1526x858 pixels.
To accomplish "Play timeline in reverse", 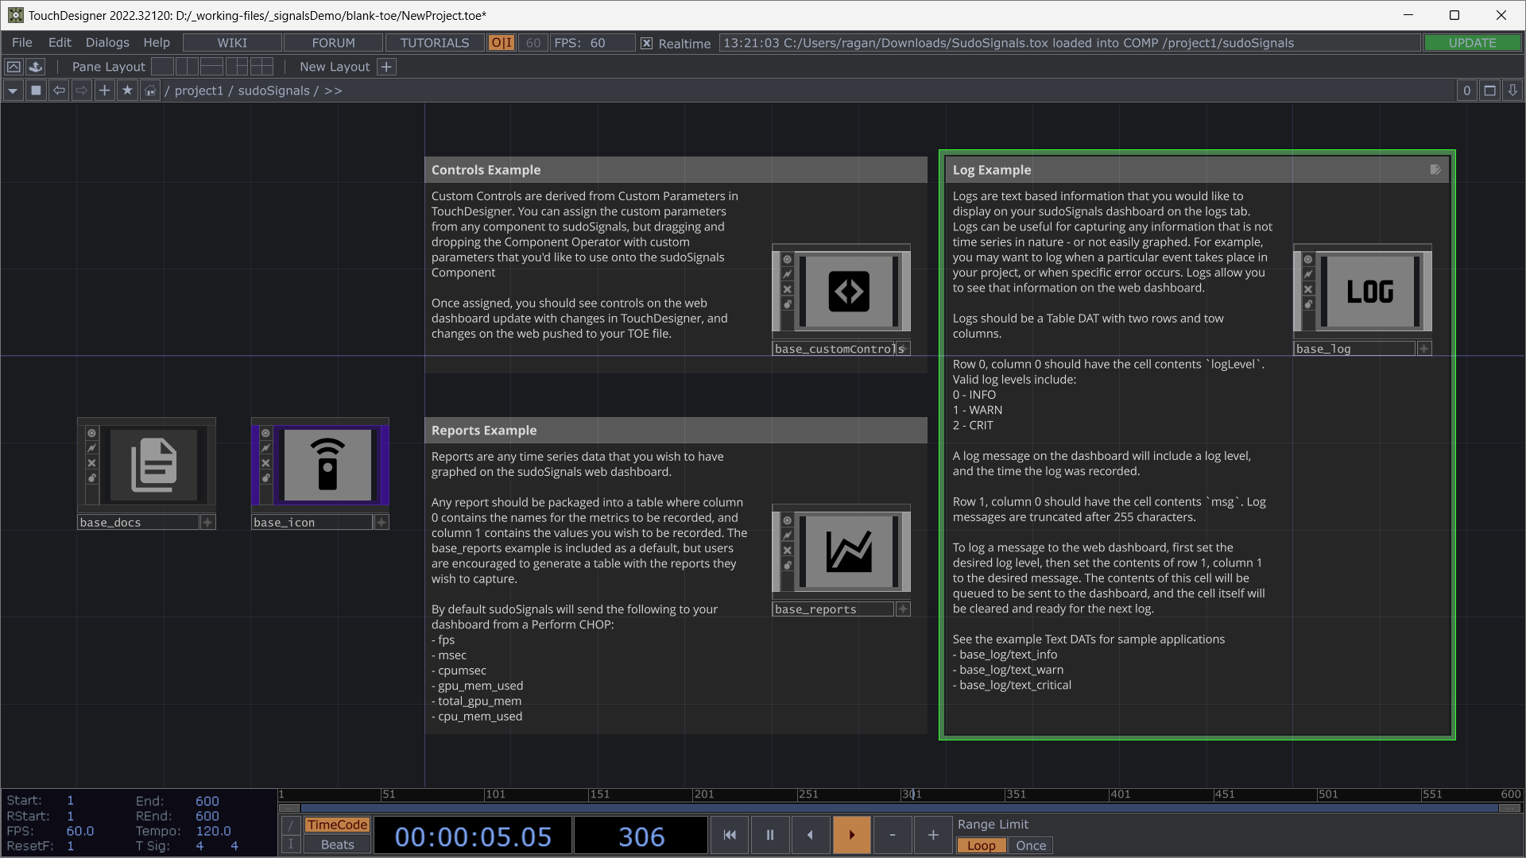I will tap(810, 835).
